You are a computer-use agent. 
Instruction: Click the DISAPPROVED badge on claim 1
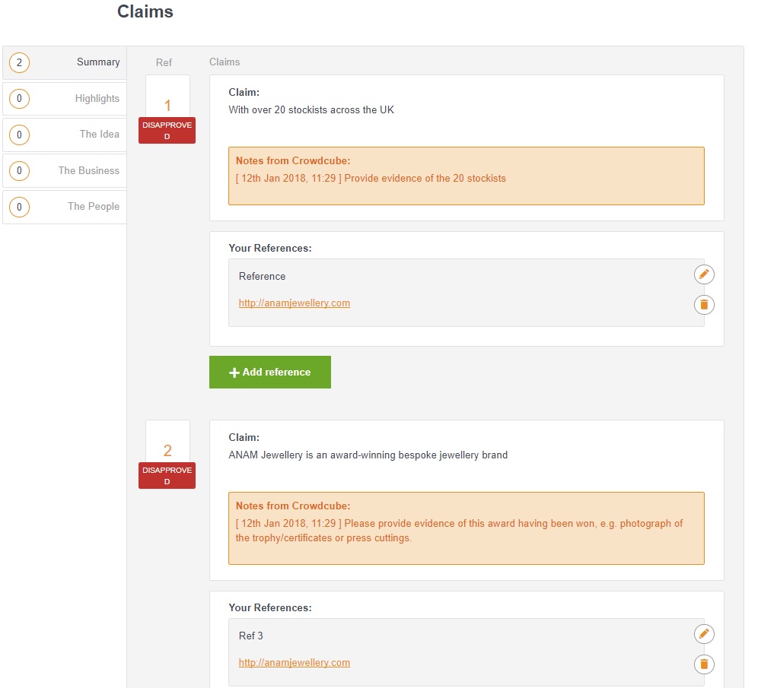coord(167,130)
